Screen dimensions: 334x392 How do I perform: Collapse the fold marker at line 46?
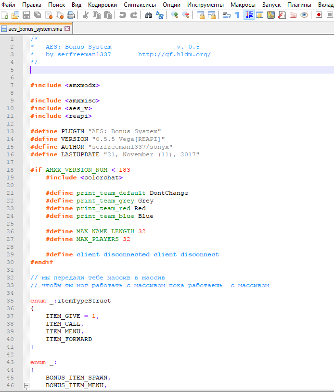[x=27, y=385]
